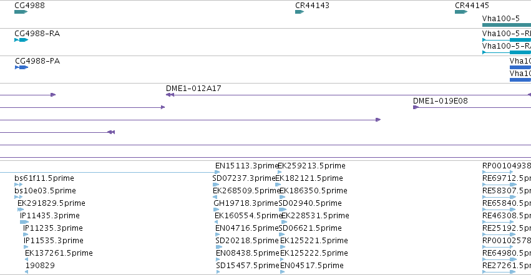The image size is (531, 275).
Task: Click the arrow glyph under GH19718.3prime
Action: click(216, 210)
